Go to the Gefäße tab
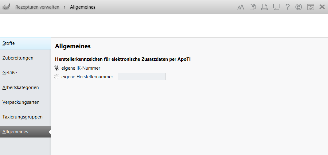Image resolution: width=328 pixels, height=155 pixels. click(25, 73)
